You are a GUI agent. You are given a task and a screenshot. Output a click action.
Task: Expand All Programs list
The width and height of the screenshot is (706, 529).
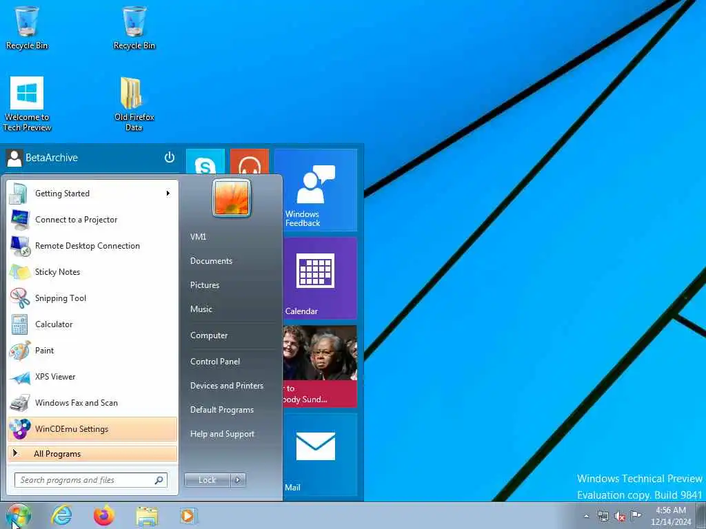(92, 453)
